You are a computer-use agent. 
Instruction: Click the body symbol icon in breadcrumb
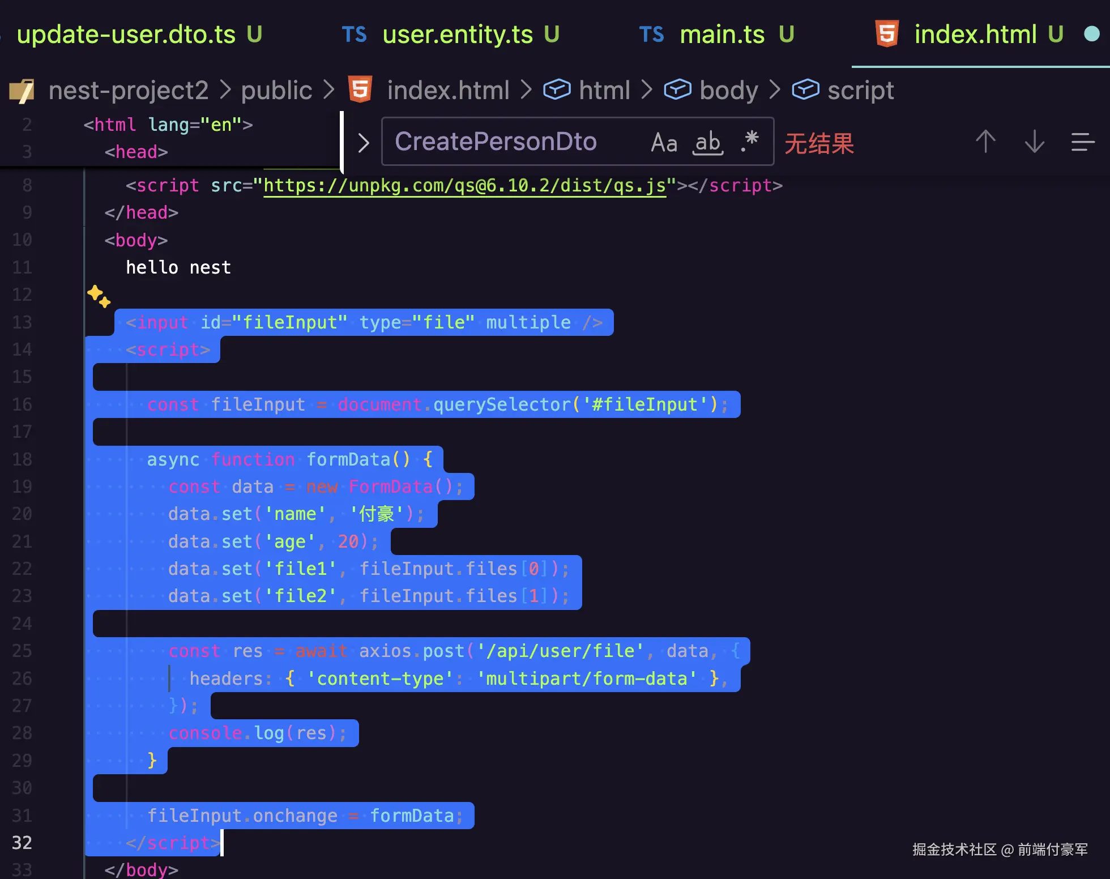(x=677, y=89)
